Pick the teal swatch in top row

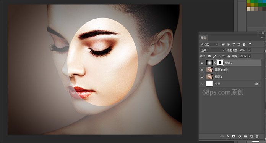click(260, 1)
